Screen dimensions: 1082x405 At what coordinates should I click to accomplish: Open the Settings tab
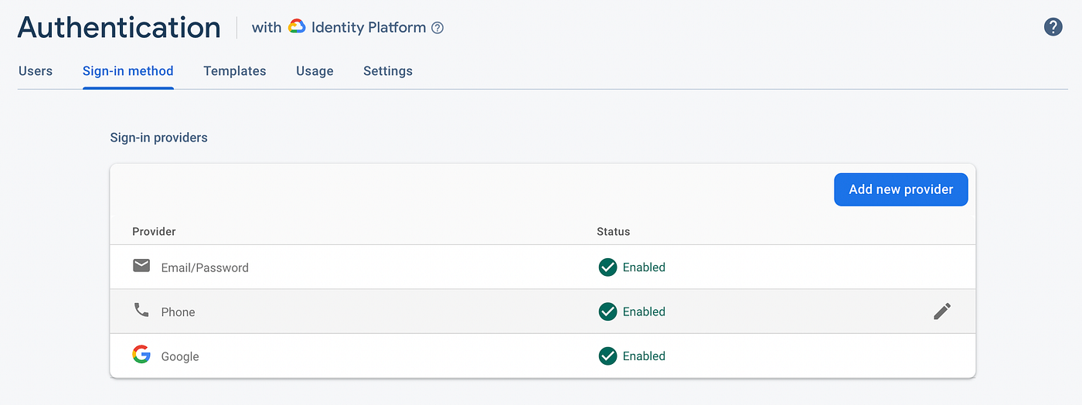[x=388, y=71]
